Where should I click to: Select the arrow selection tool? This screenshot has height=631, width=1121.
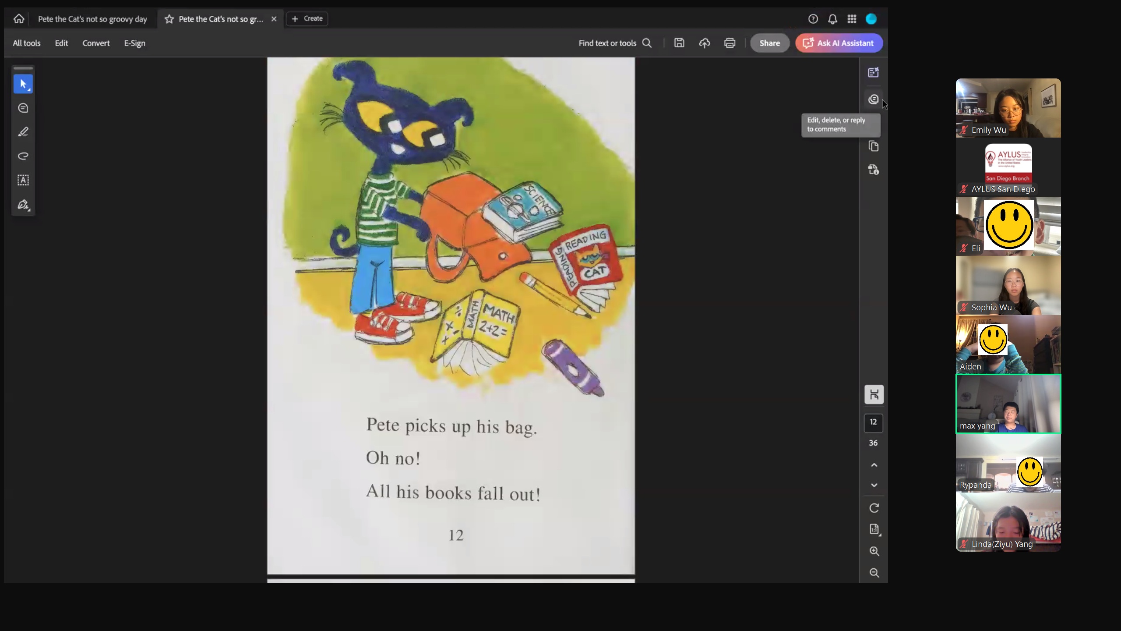tap(23, 84)
